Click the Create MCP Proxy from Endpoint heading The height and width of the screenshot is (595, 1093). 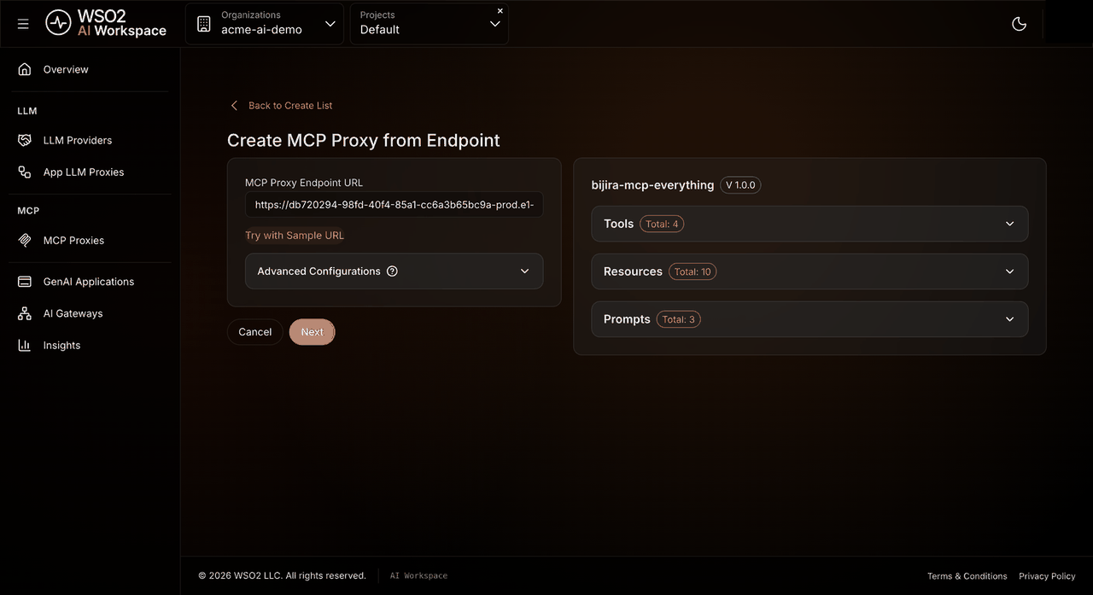364,141
